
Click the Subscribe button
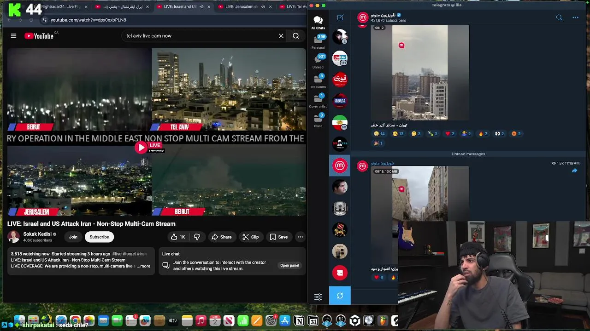coord(99,237)
